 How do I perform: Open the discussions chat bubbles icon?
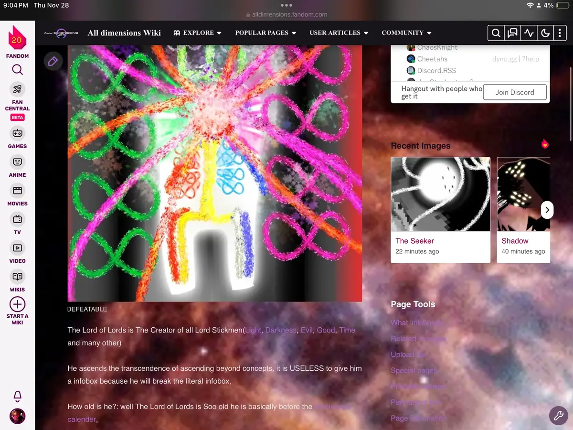pos(512,33)
